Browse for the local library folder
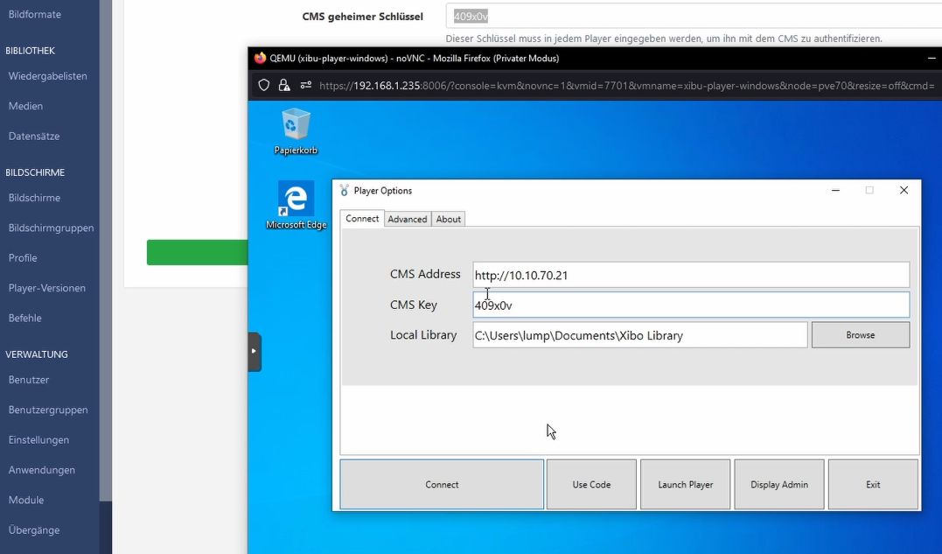Image resolution: width=942 pixels, height=554 pixels. point(860,334)
